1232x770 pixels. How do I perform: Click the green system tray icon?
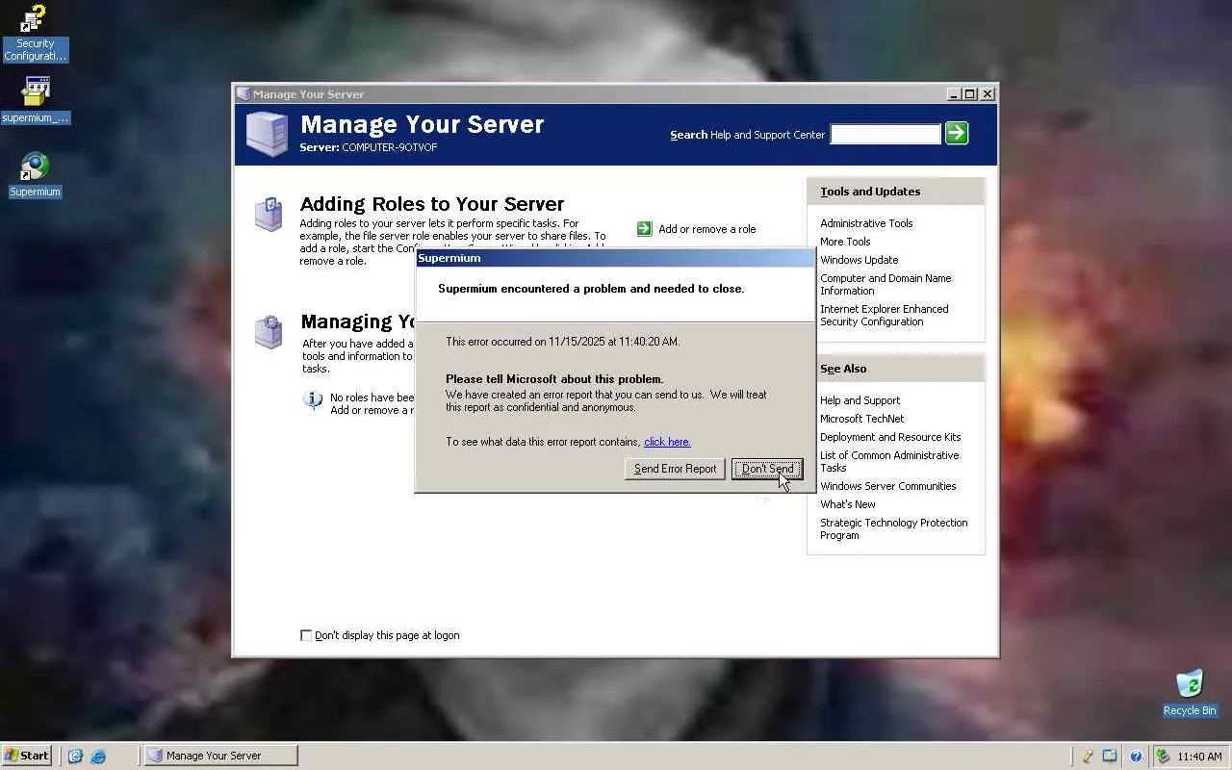tap(1163, 757)
